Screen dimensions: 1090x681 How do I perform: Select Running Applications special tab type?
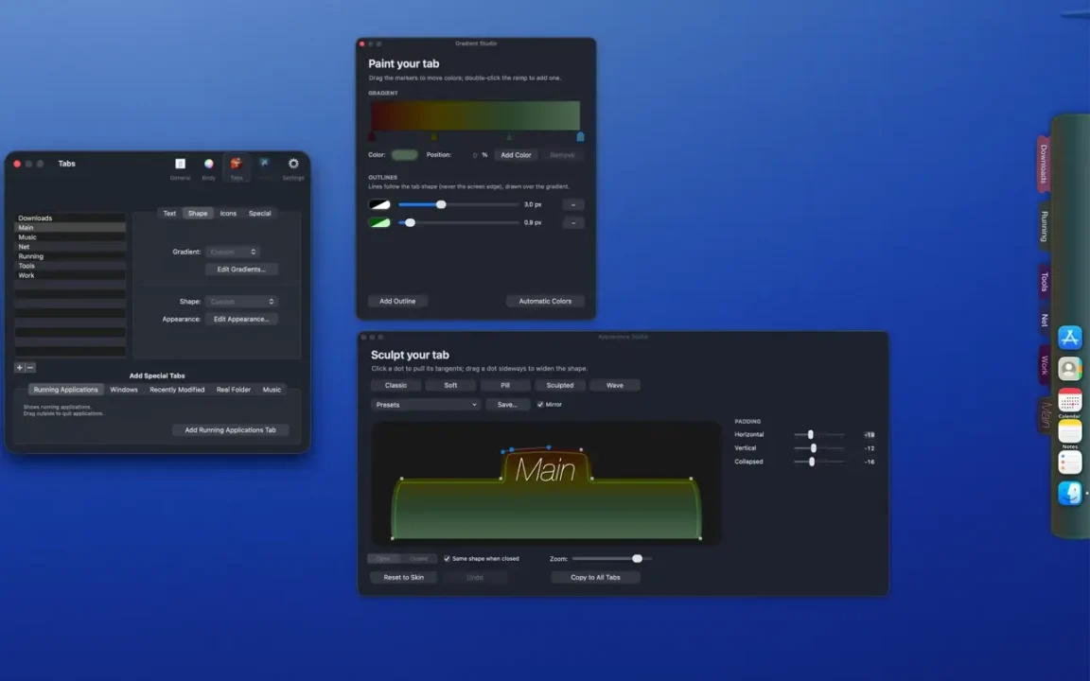66,390
